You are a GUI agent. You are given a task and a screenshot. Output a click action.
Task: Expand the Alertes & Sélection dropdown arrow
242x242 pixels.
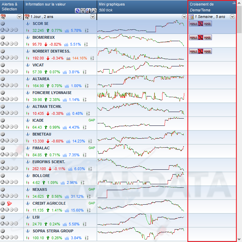pos(19,17)
